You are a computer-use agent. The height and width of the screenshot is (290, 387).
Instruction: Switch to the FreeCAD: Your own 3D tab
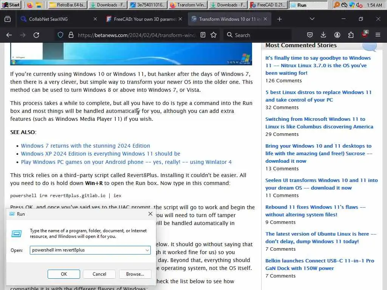[145, 19]
